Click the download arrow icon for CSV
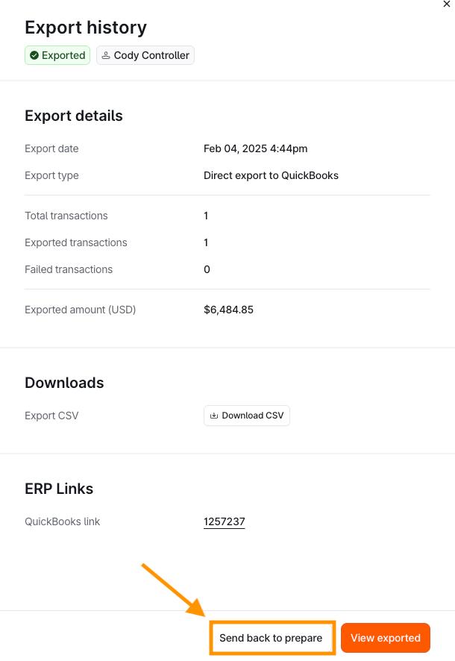Image resolution: width=455 pixels, height=661 pixels. 214,416
